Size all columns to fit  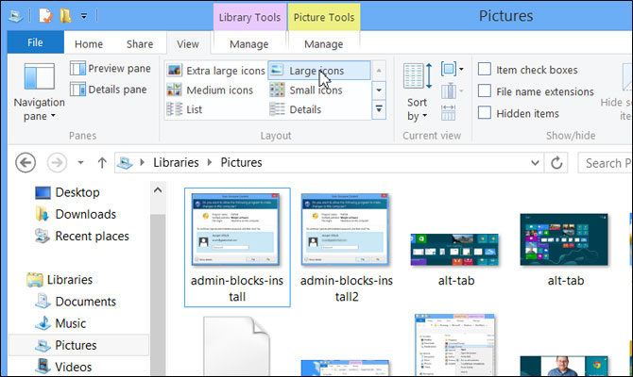(449, 113)
